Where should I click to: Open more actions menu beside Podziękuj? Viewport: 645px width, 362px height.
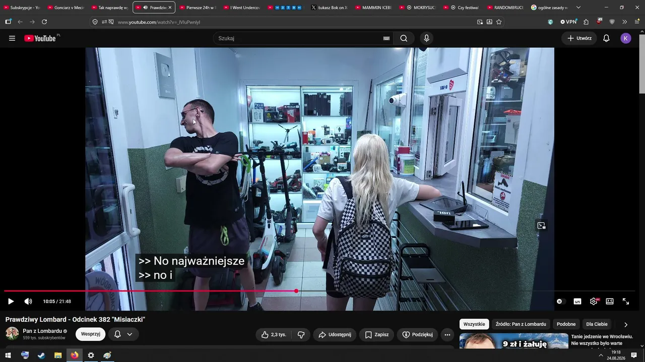[447, 334]
